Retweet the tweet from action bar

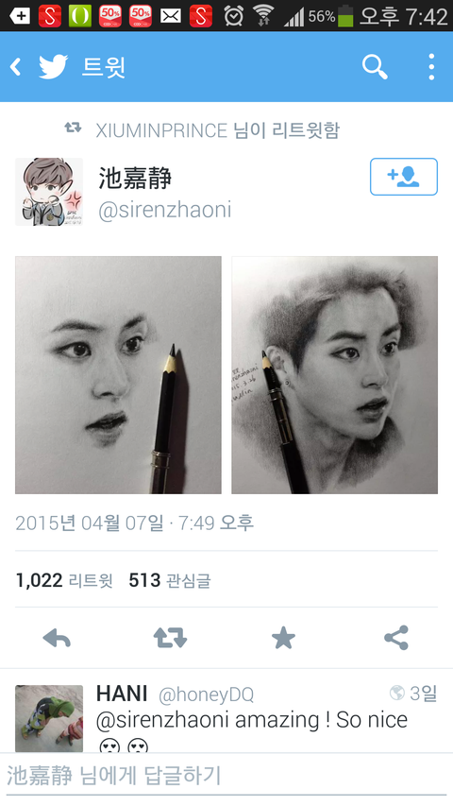coord(170,638)
